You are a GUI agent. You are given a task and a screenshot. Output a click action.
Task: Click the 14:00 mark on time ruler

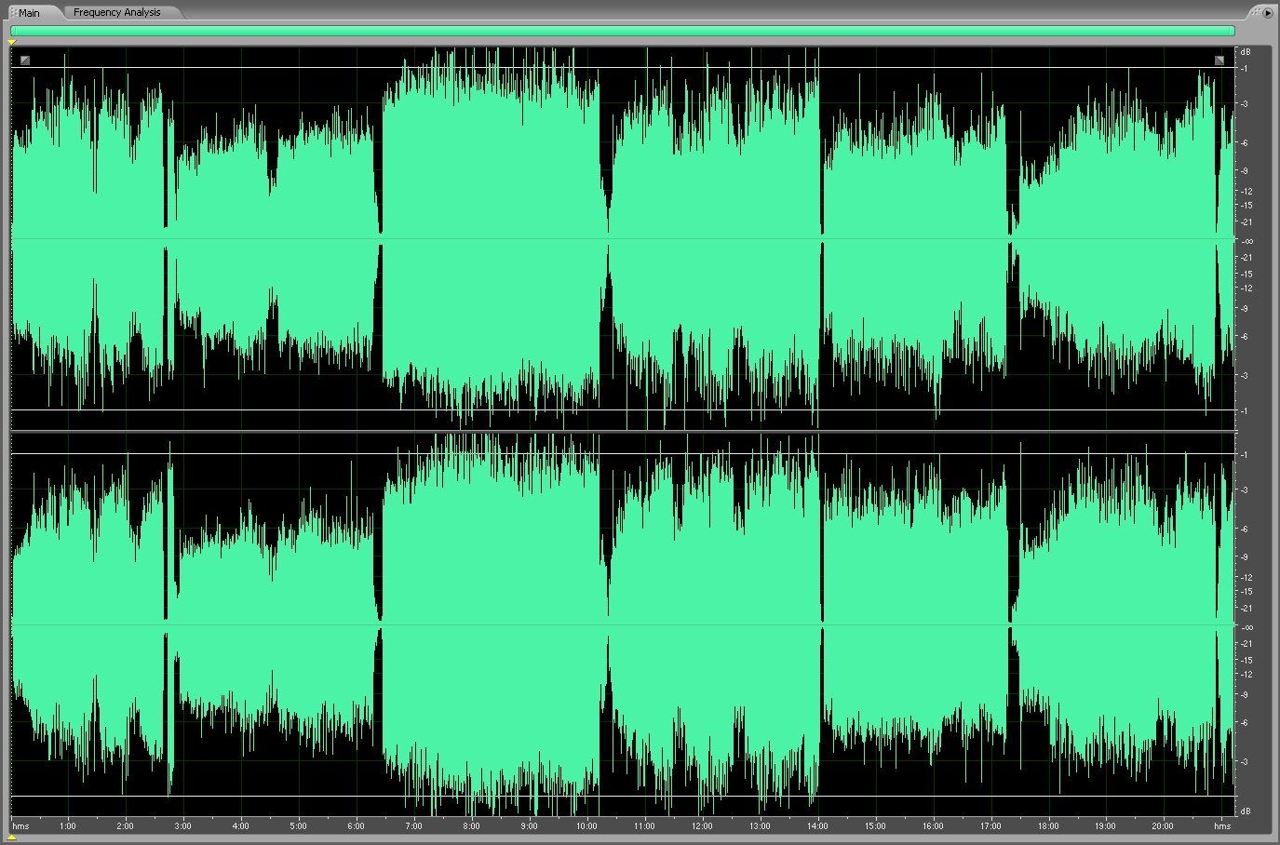click(817, 825)
